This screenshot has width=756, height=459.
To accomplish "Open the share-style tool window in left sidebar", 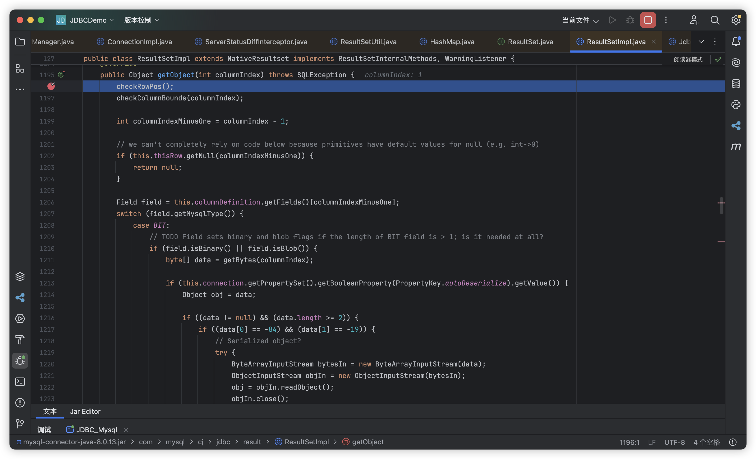I will (20, 298).
